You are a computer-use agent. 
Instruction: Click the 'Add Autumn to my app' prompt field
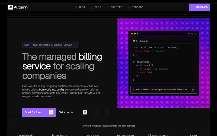(164, 89)
